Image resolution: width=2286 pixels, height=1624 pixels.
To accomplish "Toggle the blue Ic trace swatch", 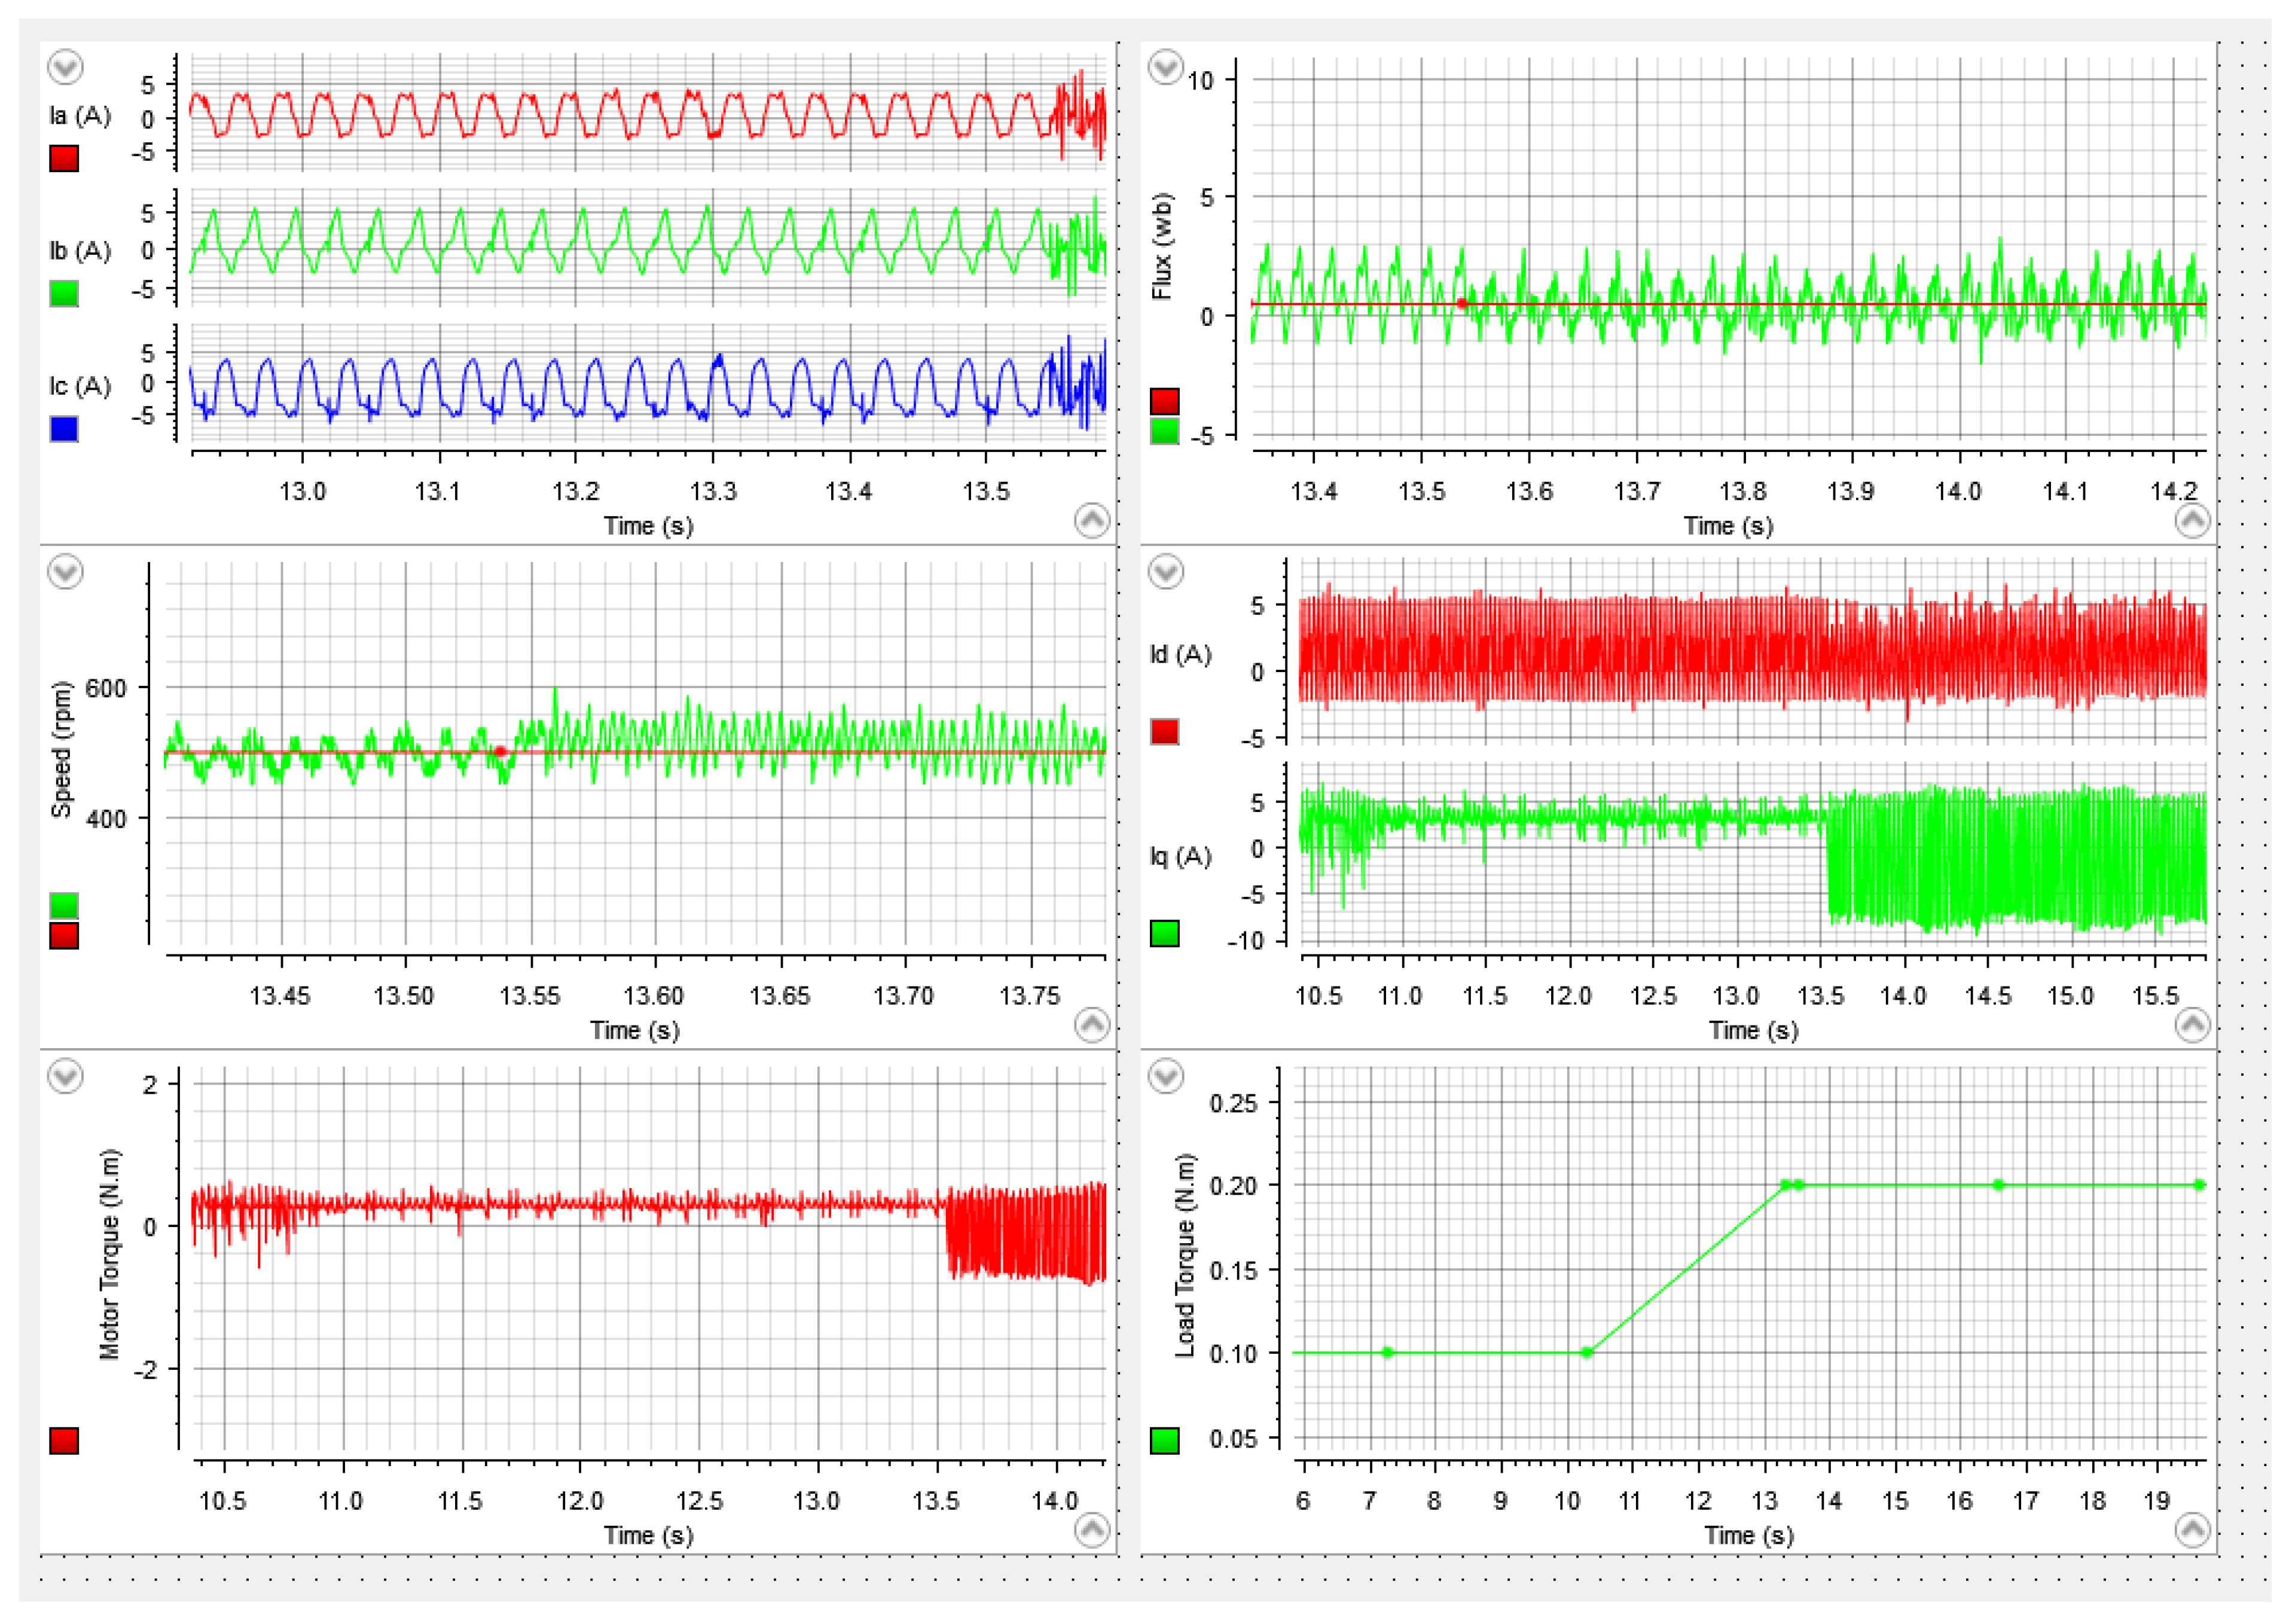I will pos(64,429).
